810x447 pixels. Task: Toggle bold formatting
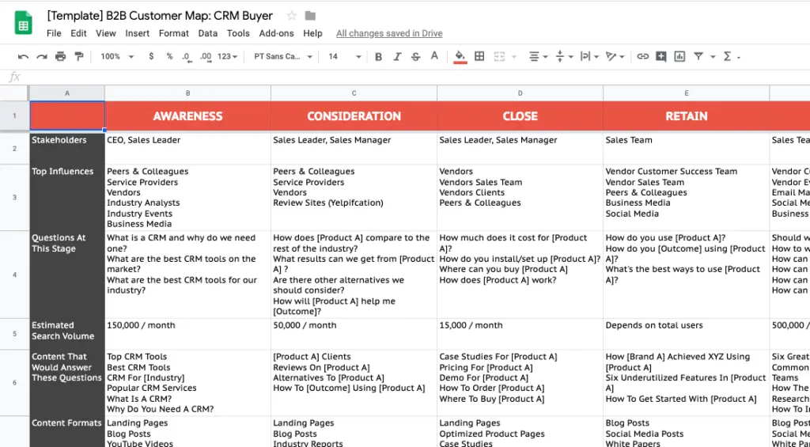378,57
